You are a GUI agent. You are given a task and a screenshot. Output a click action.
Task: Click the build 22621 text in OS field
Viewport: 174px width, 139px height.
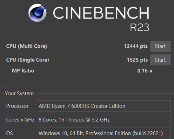click(x=148, y=133)
